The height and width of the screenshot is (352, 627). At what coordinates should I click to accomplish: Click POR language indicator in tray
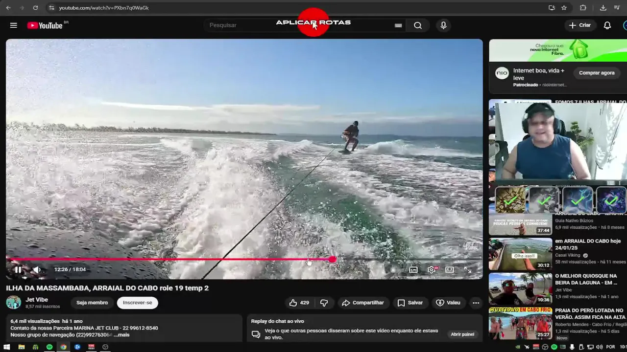tap(610, 347)
